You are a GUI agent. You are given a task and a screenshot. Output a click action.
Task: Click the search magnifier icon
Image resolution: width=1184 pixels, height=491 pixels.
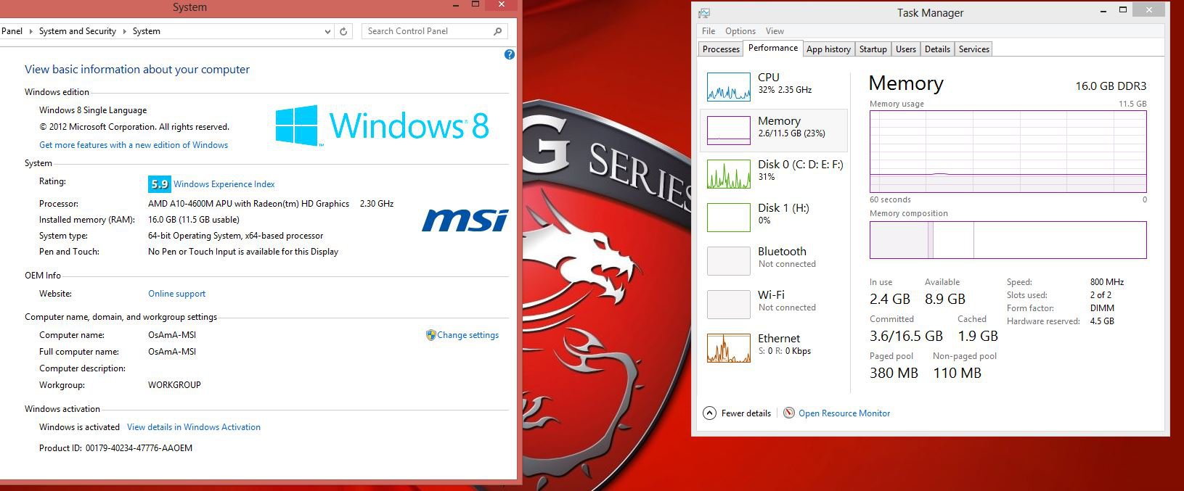coord(497,31)
